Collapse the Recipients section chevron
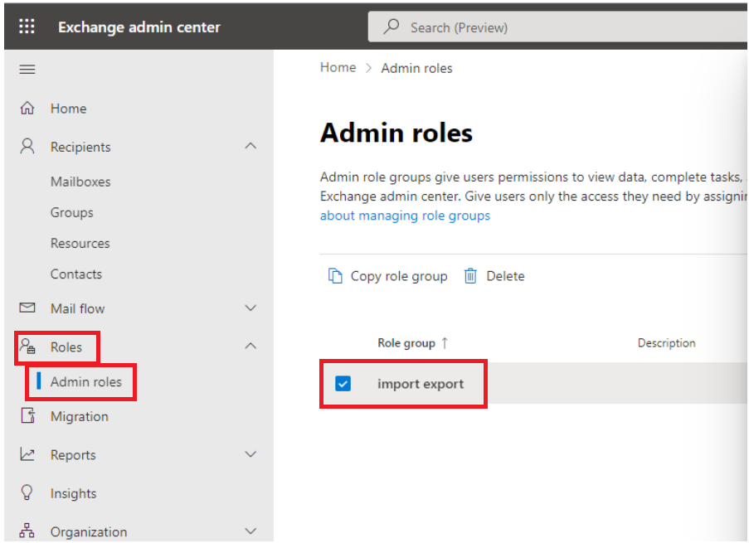 (250, 146)
